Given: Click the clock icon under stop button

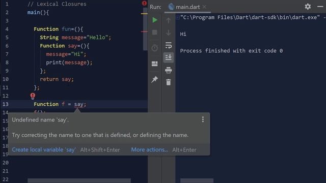Looking at the screenshot, I should 154,48.
